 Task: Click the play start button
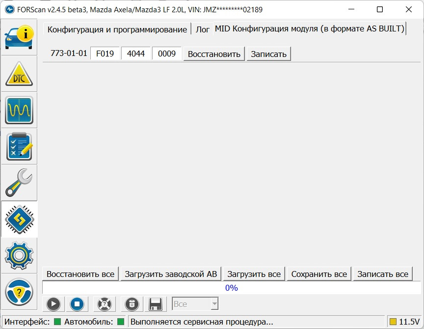53,304
